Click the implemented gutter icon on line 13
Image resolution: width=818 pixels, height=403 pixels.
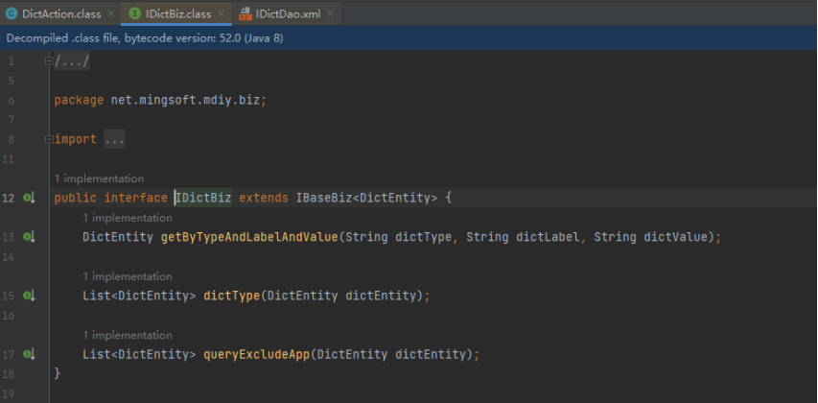click(x=29, y=237)
